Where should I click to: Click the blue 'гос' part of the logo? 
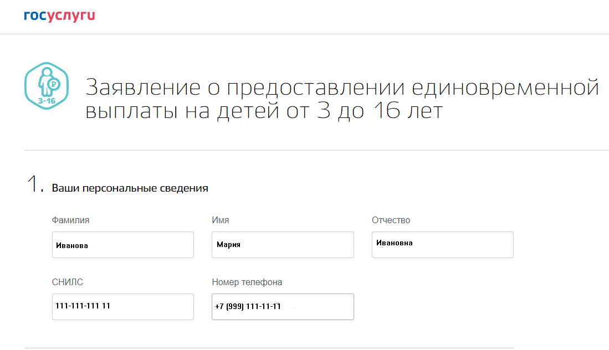point(34,16)
